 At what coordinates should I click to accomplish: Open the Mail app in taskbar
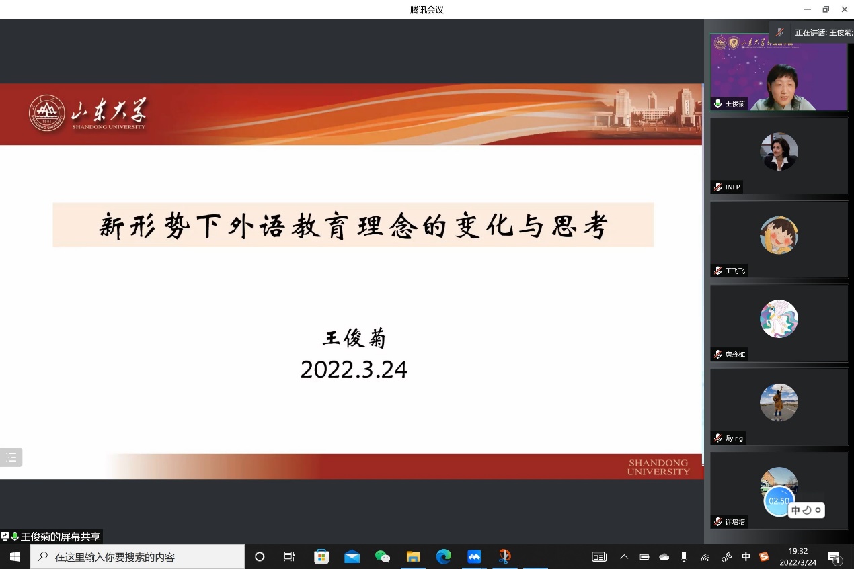coord(352,556)
